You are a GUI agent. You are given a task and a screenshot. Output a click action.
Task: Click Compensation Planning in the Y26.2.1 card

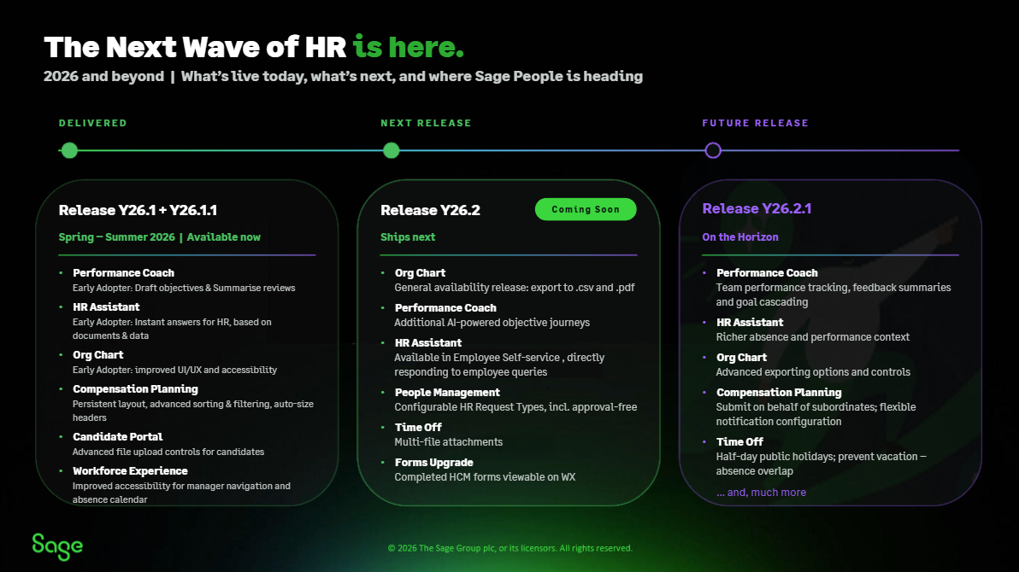pos(779,392)
